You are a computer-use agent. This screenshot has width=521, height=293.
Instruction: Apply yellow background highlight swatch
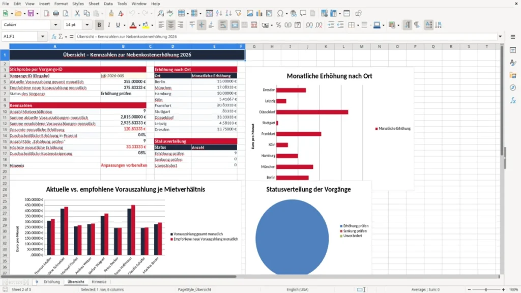pyautogui.click(x=146, y=25)
